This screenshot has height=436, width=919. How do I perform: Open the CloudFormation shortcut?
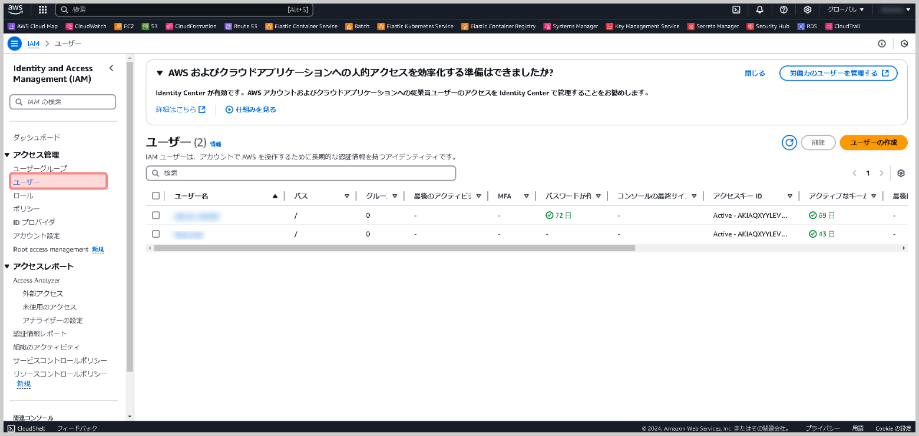coord(191,26)
